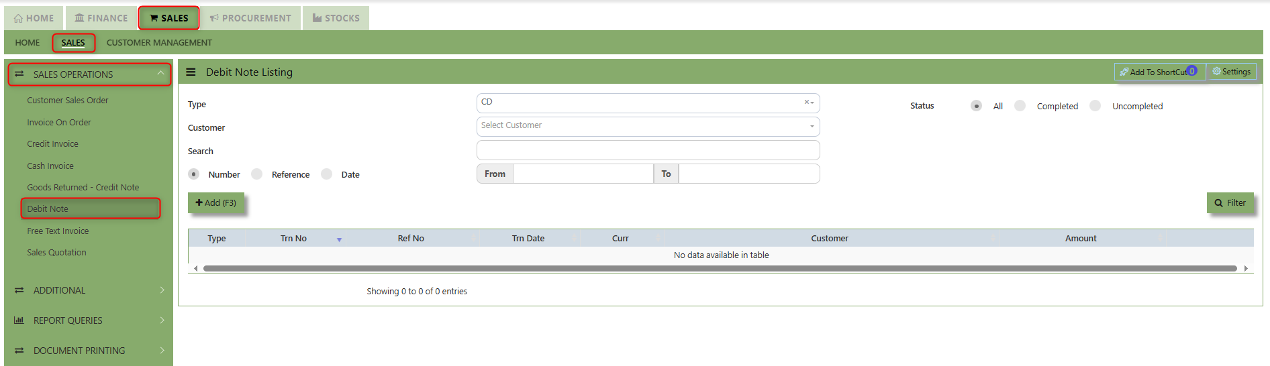Click the shortcut count badge

click(x=1192, y=70)
